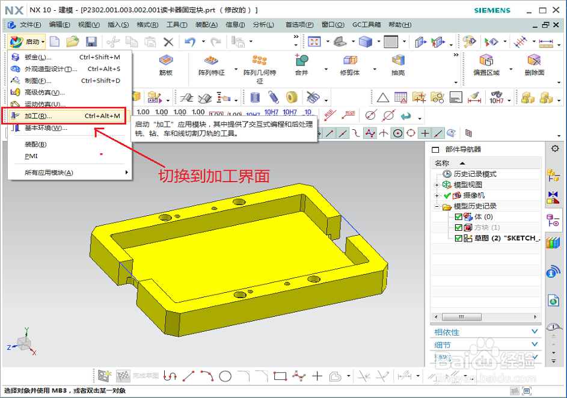Select the 阵列几何特征 tool

tap(260, 69)
